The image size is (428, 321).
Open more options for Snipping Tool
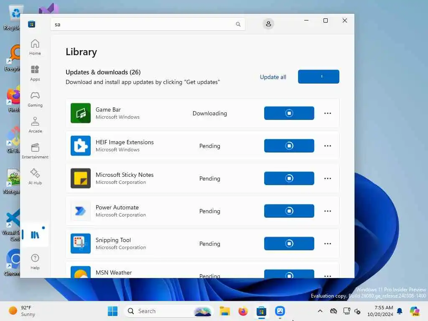click(x=328, y=244)
